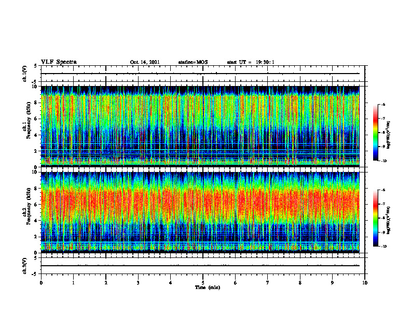Screen dimensions: 411x317
Task: Click the "Time (min)" axis label
Action: point(208,287)
